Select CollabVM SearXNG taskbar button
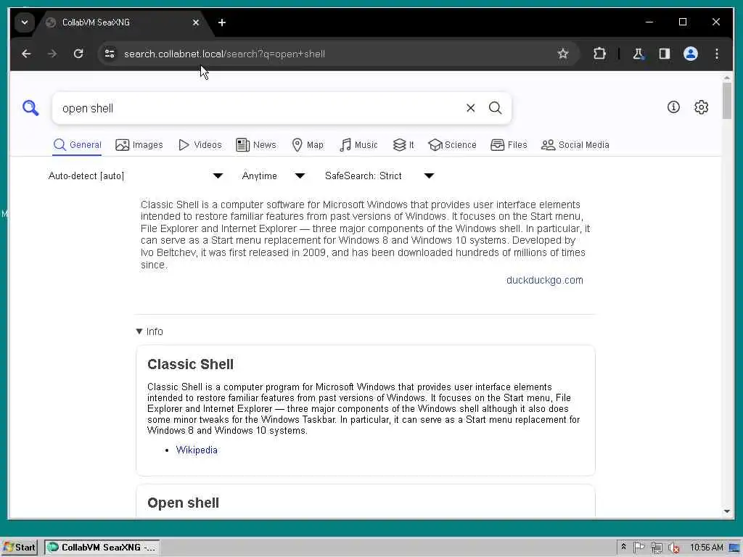Viewport: 743px width, 557px height. [102, 548]
